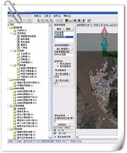
Task: Click the 地面气象数据 folder icon
Action: (x=18, y=68)
